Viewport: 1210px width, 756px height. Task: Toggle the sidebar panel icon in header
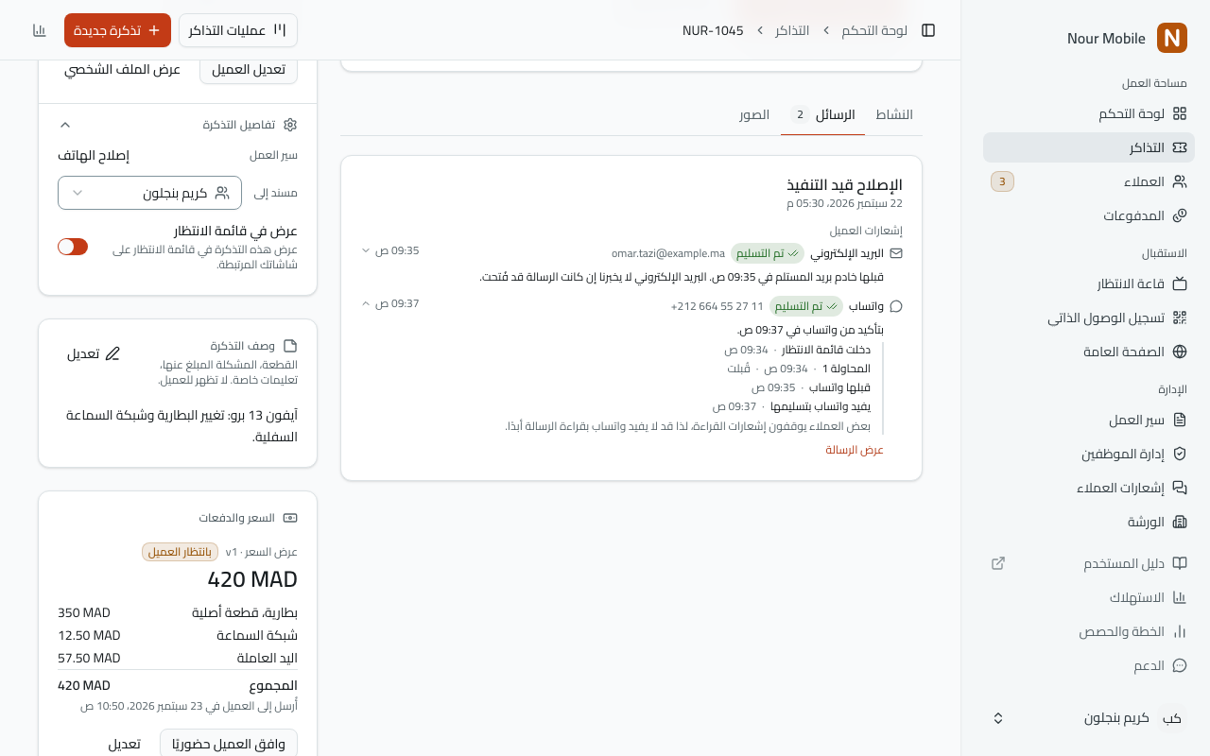[x=928, y=30]
